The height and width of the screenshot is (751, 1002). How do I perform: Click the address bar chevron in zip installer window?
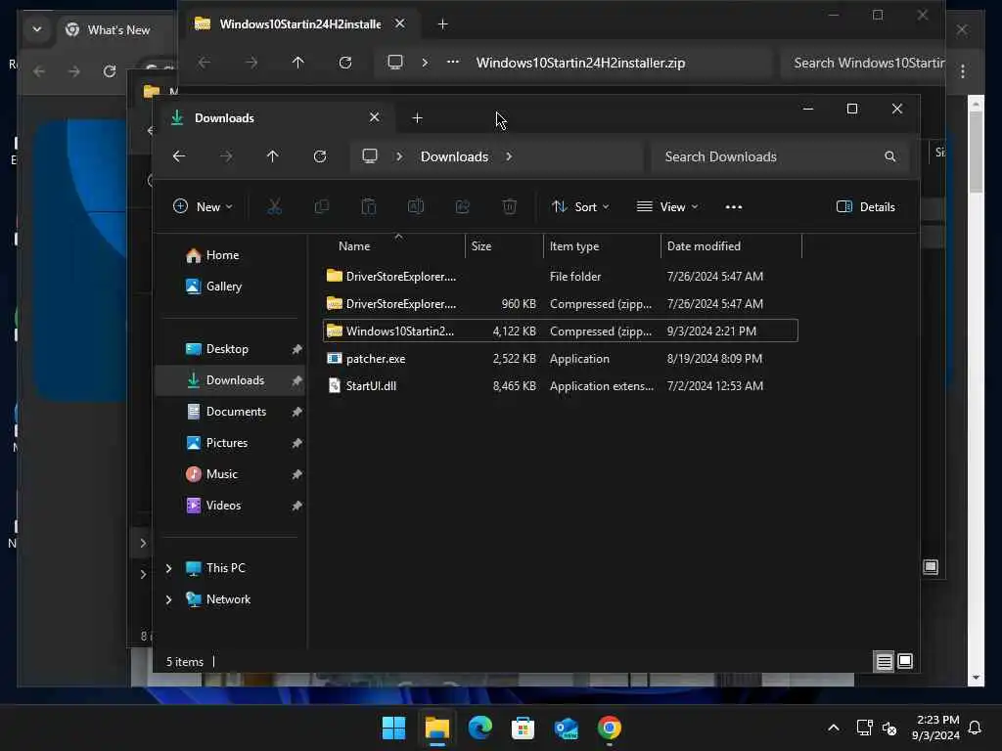(425, 63)
